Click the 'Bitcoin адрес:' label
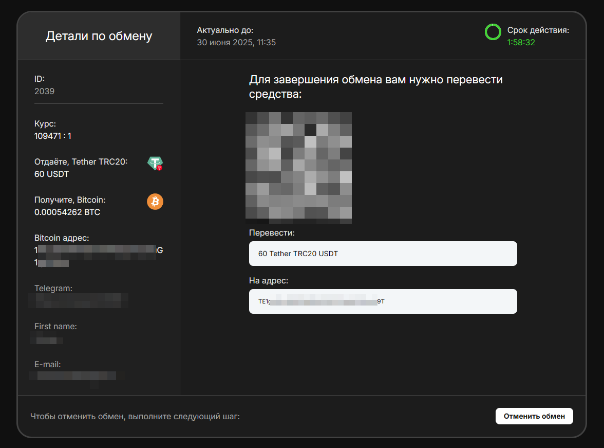Image resolution: width=604 pixels, height=448 pixels. point(62,238)
